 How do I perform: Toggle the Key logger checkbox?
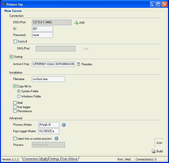click(15, 107)
